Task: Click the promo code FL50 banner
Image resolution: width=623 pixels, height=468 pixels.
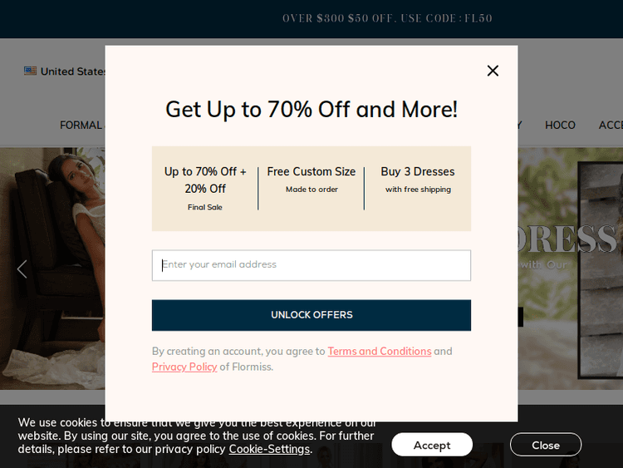Action: coord(387,18)
